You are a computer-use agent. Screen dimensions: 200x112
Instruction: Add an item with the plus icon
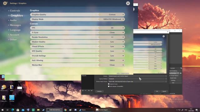(83, 91)
